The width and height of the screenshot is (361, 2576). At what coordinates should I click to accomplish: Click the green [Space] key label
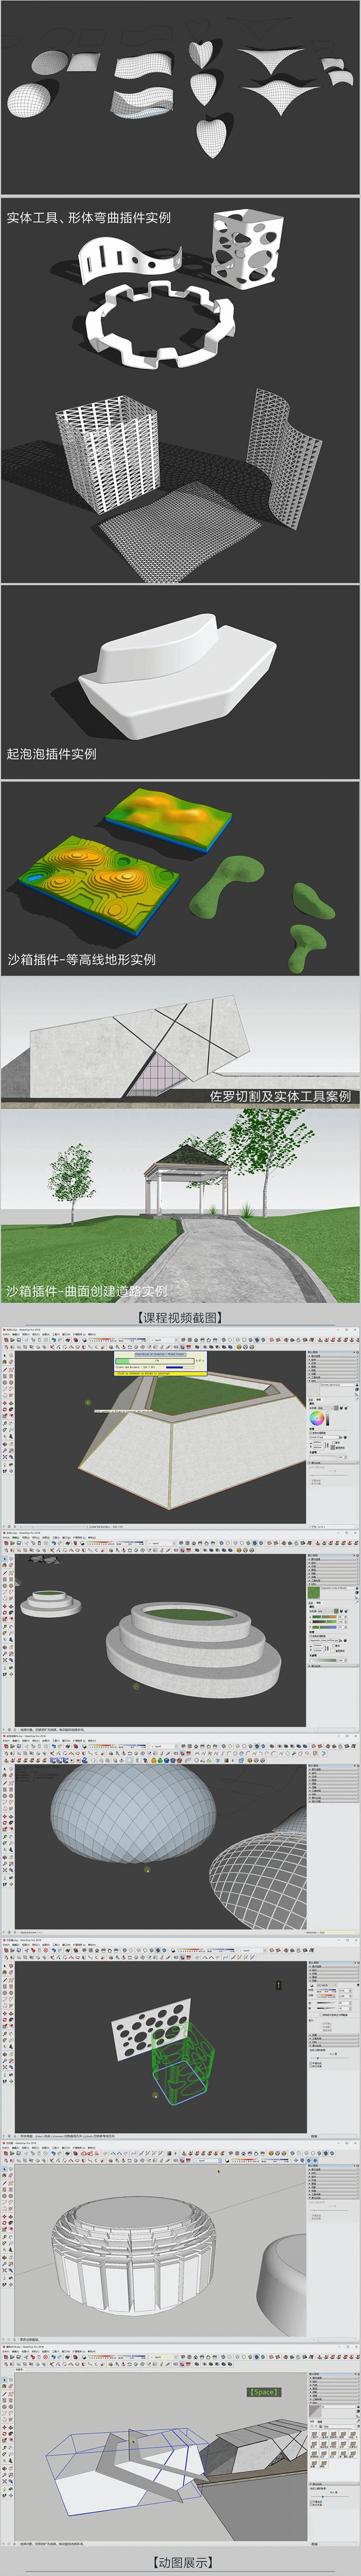pyautogui.click(x=264, y=2392)
